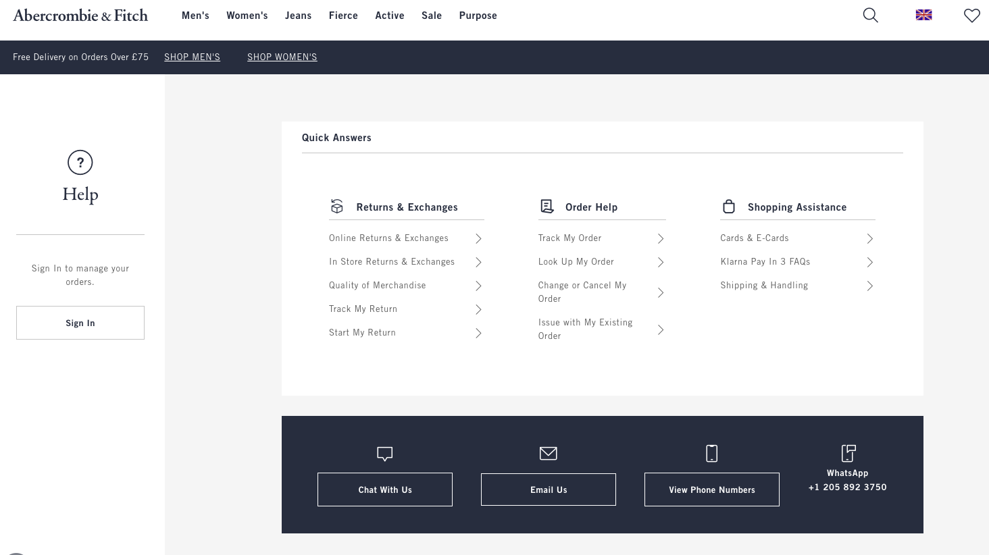Click the UK flag locale selector
989x555 pixels.
(923, 15)
